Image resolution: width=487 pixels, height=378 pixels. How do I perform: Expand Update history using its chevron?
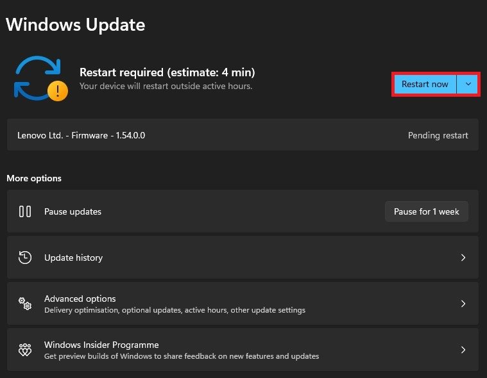point(463,258)
